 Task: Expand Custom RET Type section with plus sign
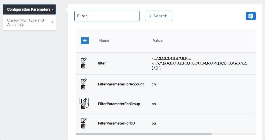click(52, 23)
